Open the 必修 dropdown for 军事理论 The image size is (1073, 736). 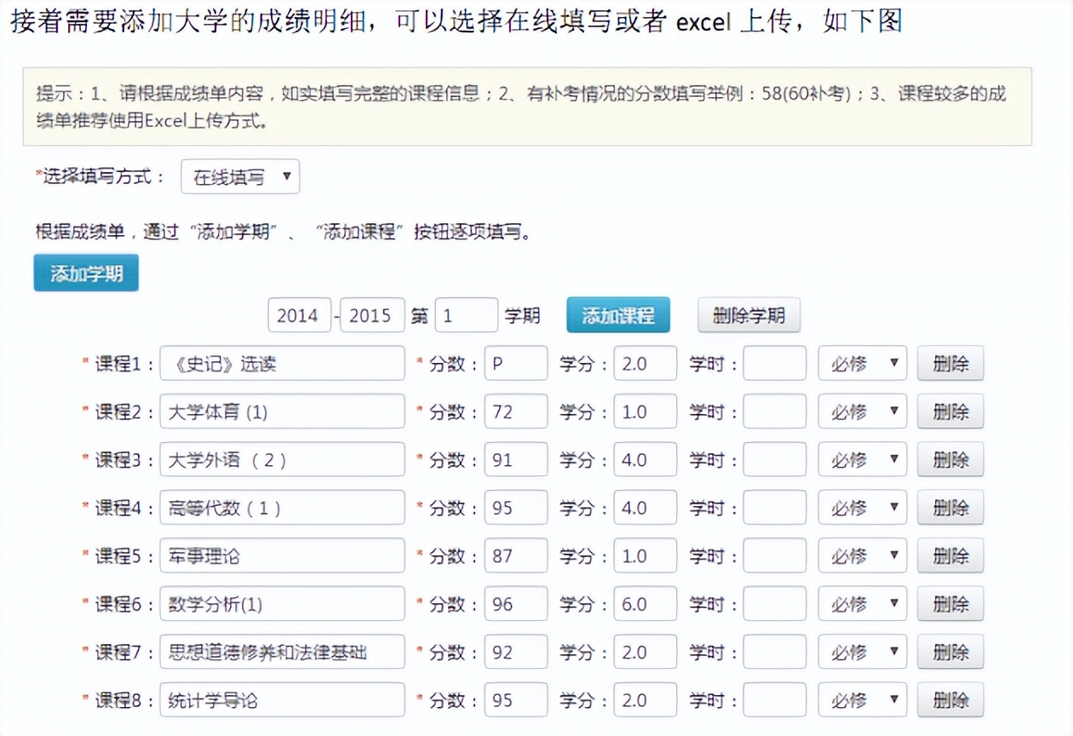pos(862,555)
